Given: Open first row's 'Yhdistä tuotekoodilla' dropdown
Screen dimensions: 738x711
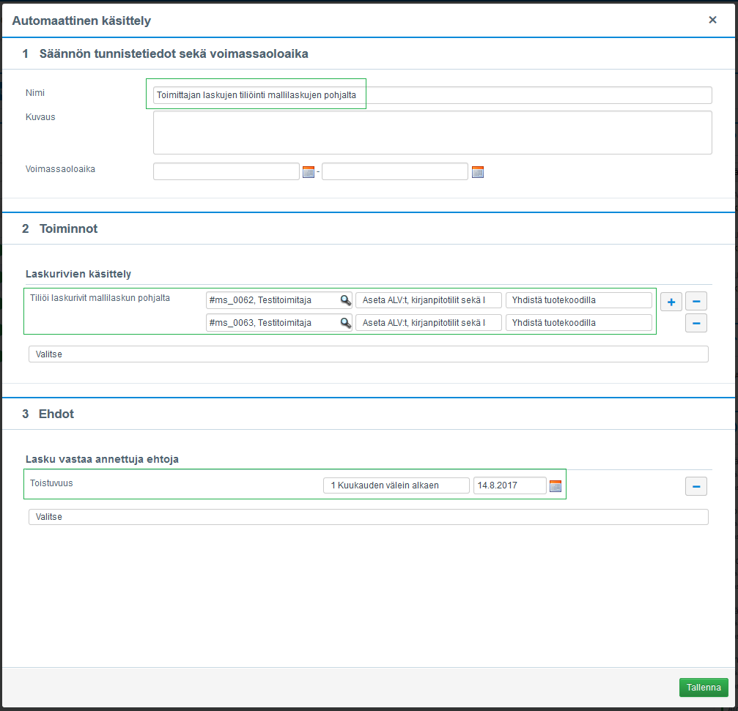Looking at the screenshot, I should pyautogui.click(x=578, y=300).
